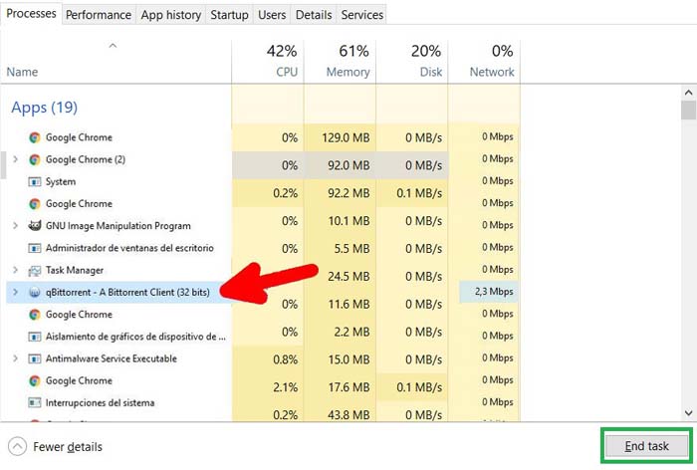Click the 24.5 MB memory value
The image size is (697, 470).
coord(348,276)
